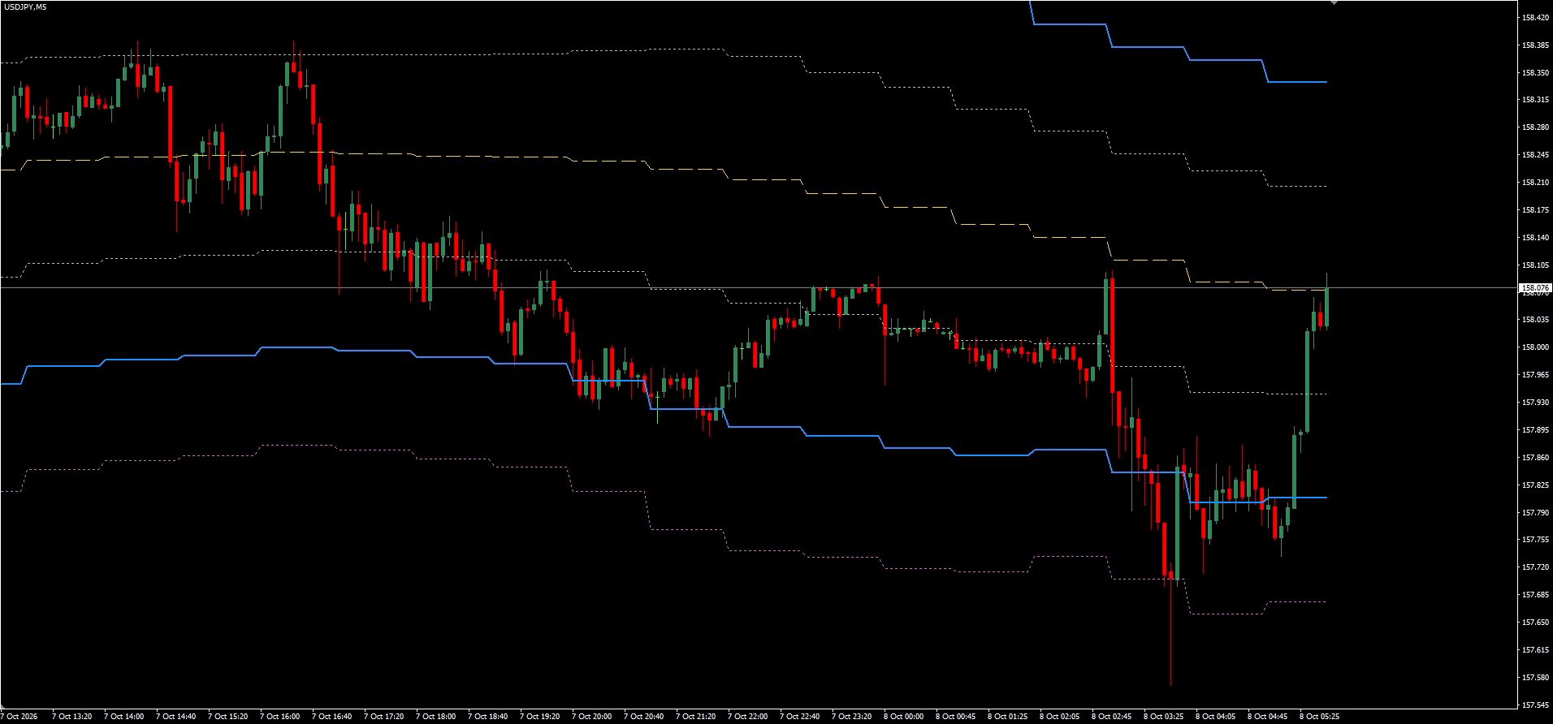Click the chart shift triangle marker at top

tap(1333, 2)
